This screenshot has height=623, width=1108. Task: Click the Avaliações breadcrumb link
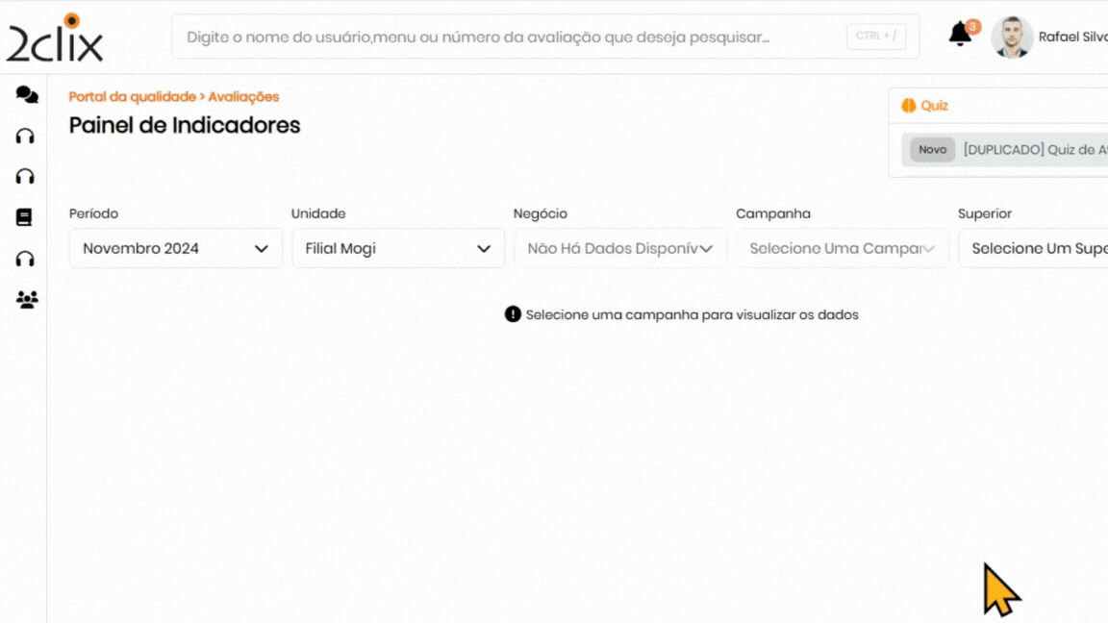[243, 97]
